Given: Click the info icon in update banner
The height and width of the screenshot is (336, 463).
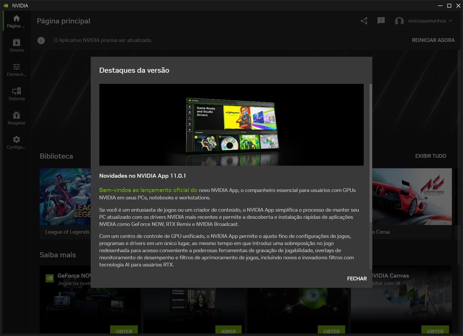Looking at the screenshot, I should click(41, 41).
